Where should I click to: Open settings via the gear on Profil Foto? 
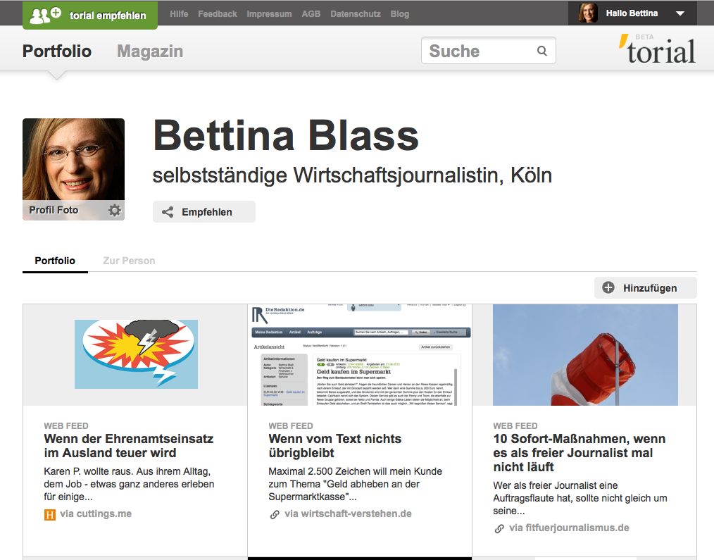coord(114,210)
